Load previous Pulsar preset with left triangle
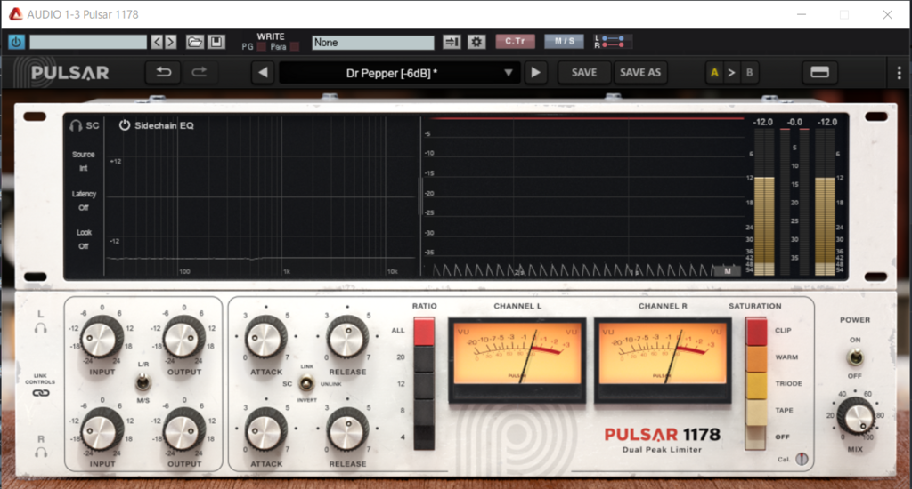Viewport: 912px width, 489px height. pyautogui.click(x=263, y=73)
